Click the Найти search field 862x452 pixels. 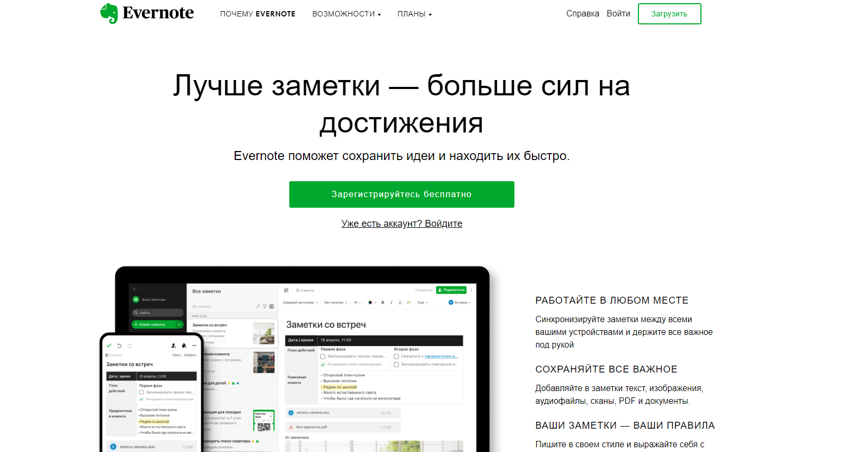pyautogui.click(x=157, y=313)
